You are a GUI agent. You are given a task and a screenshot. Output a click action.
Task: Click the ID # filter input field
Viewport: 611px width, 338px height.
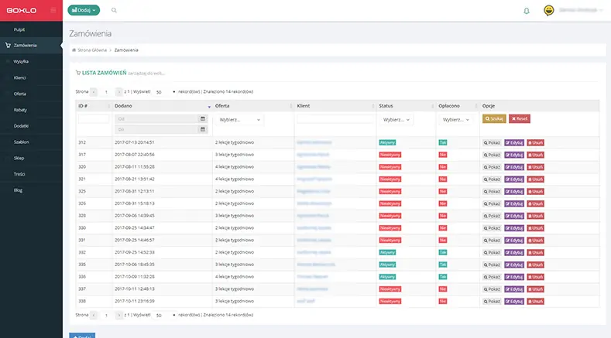93,118
